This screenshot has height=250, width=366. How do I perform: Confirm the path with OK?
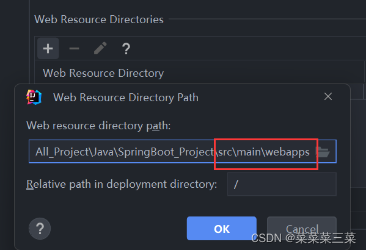click(222, 228)
